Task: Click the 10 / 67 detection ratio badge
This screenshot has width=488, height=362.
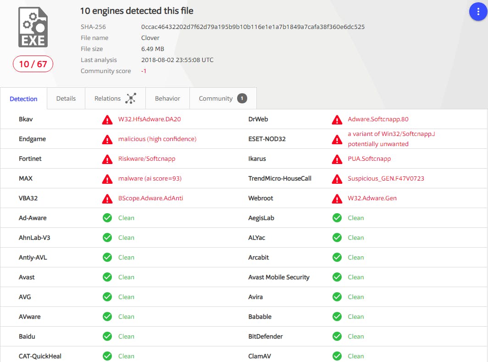Action: coord(33,64)
